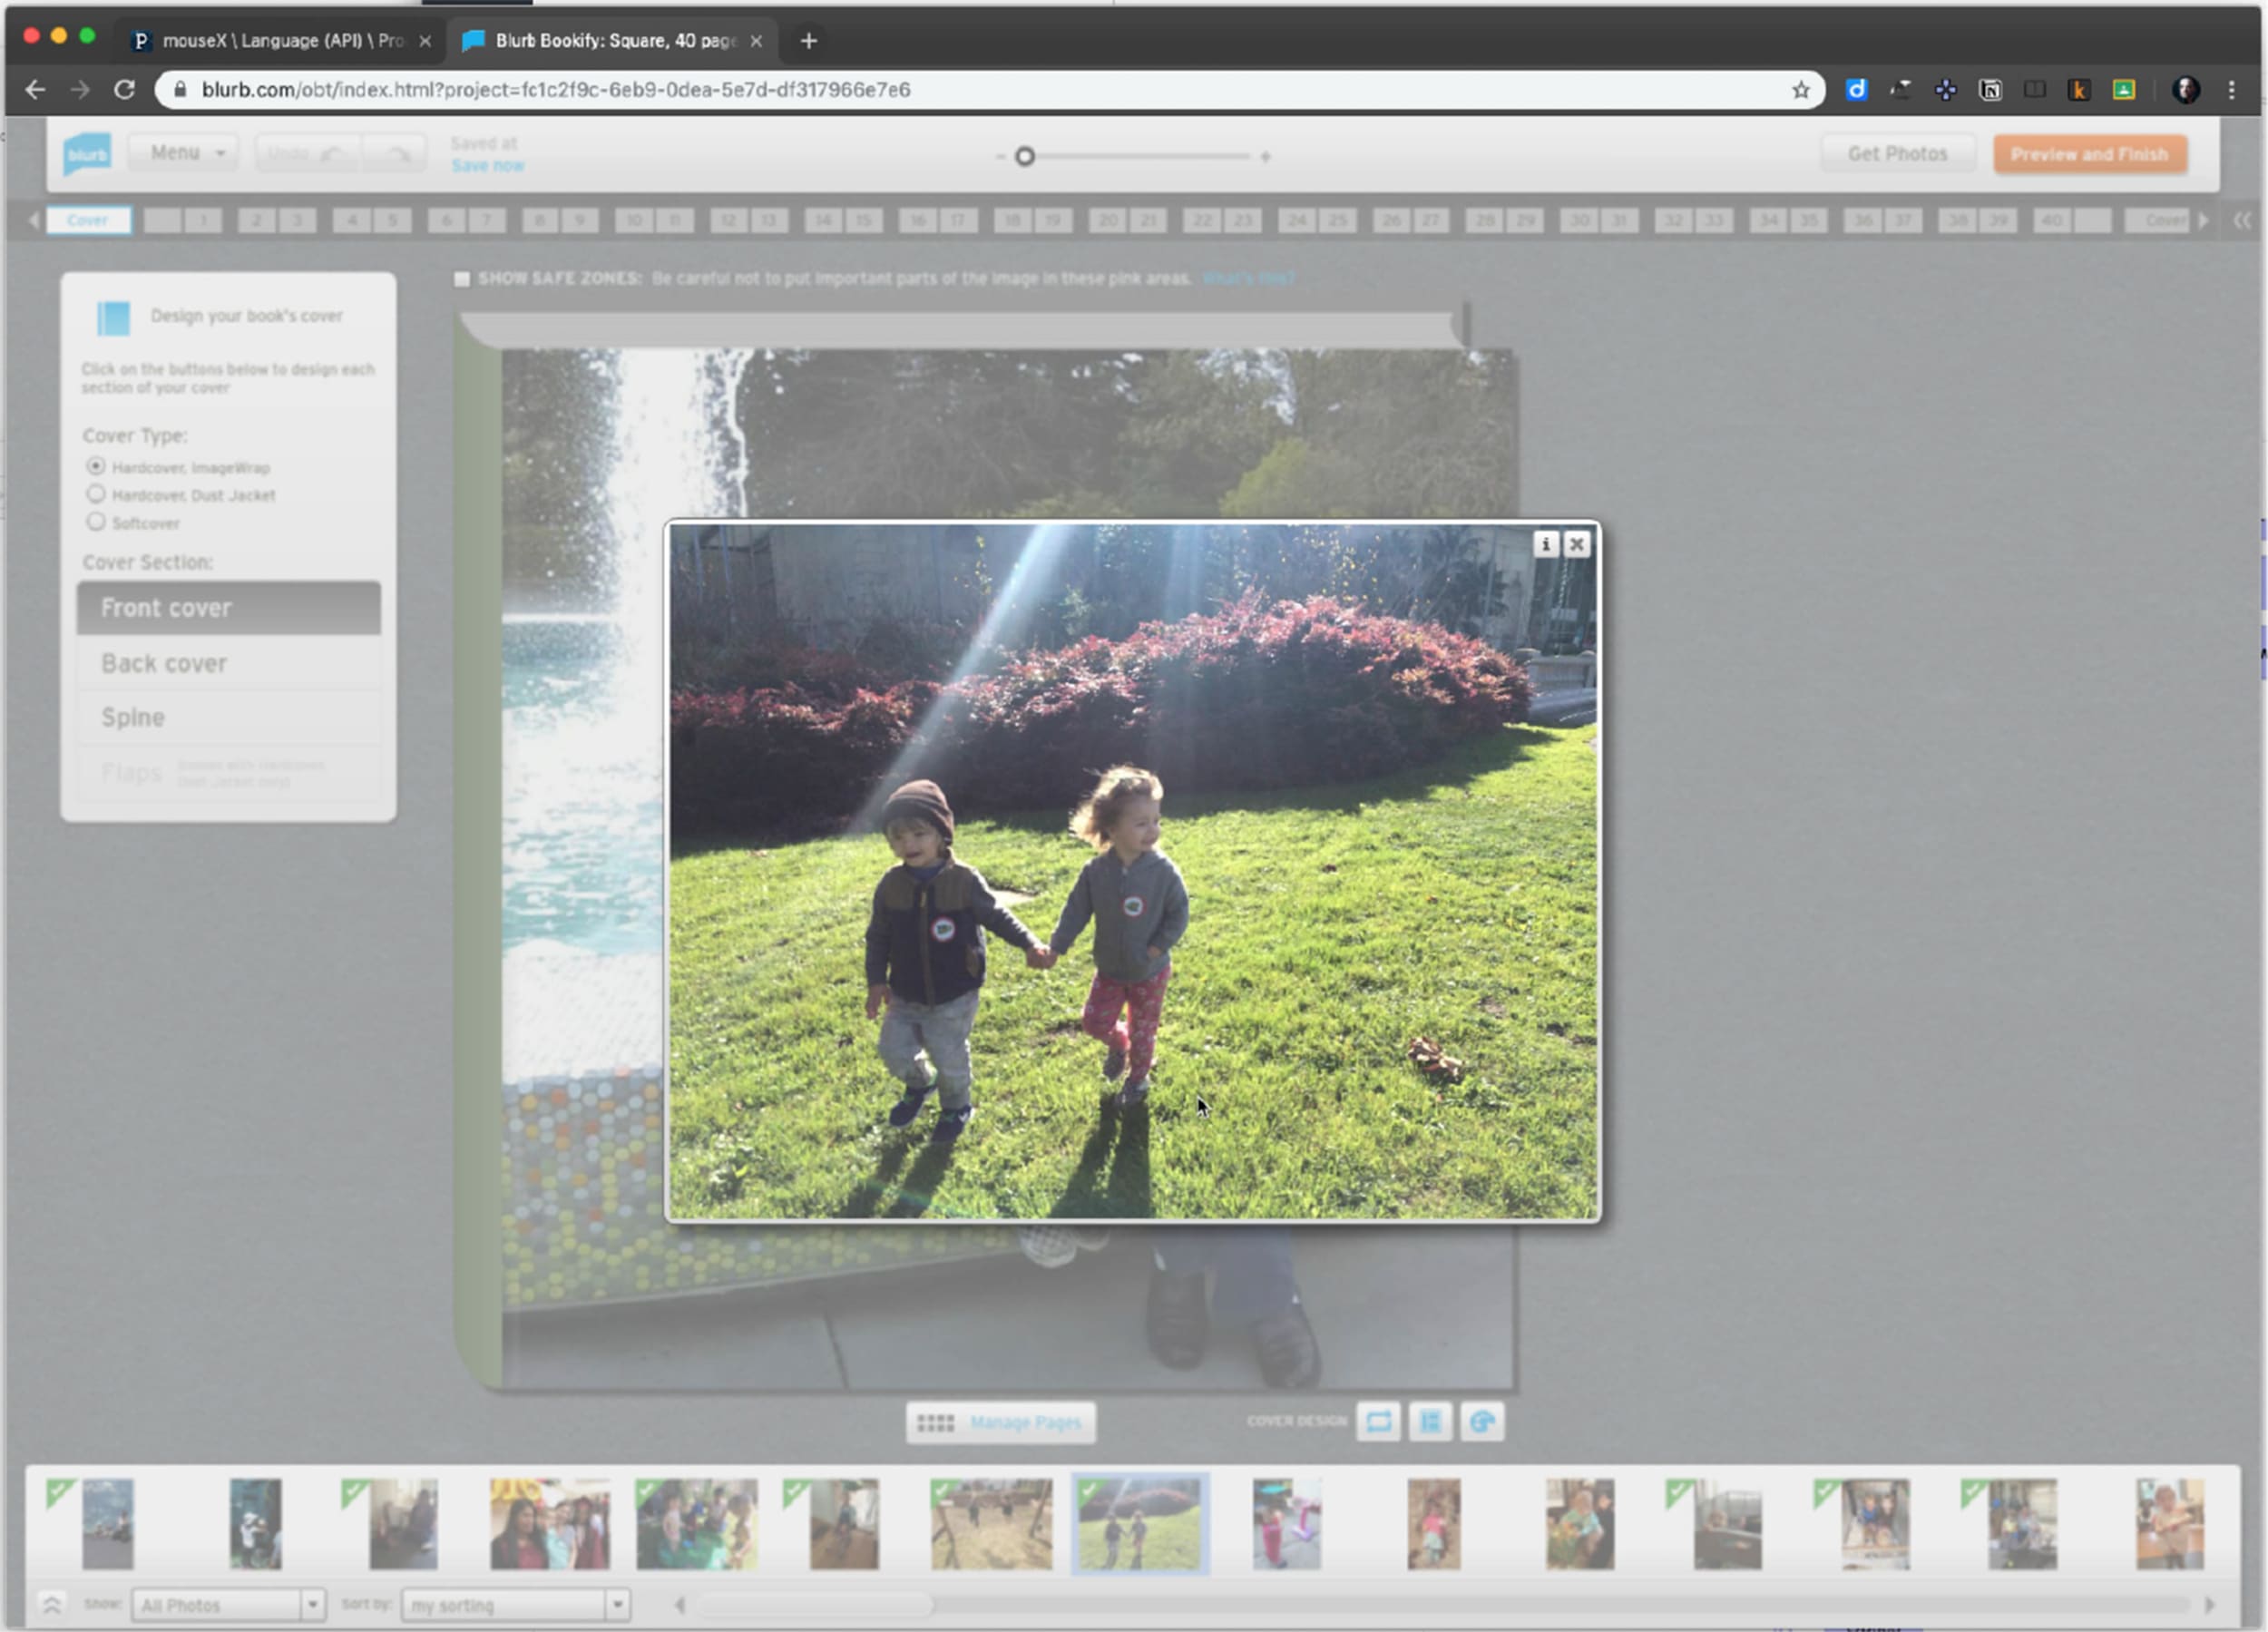Collapse the photo tray with chevron icon
Image resolution: width=2268 pixels, height=1632 pixels.
[51, 1604]
